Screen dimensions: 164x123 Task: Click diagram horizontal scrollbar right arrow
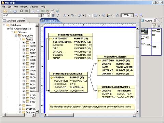click(x=135, y=115)
